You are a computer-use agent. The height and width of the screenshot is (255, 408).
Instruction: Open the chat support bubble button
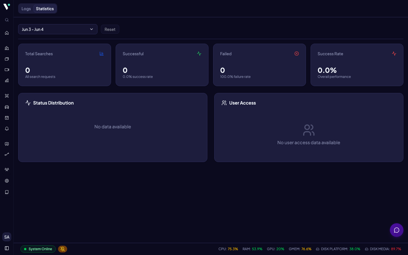coord(397,230)
